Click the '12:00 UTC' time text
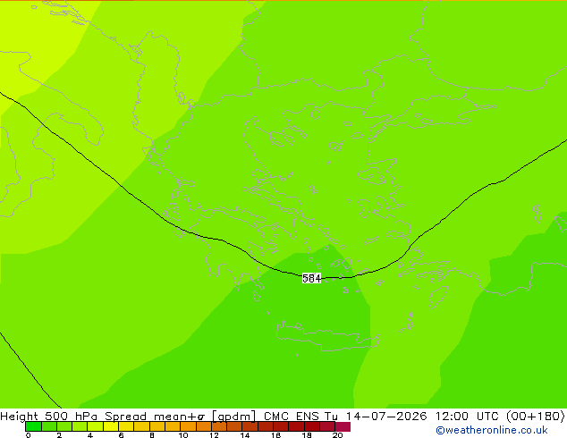Image resolution: width=567 pixels, height=438 pixels. click(x=468, y=416)
